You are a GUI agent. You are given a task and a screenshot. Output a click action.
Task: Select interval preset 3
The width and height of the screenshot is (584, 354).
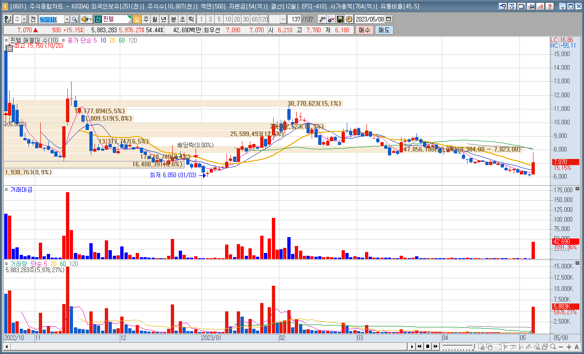pos(210,19)
